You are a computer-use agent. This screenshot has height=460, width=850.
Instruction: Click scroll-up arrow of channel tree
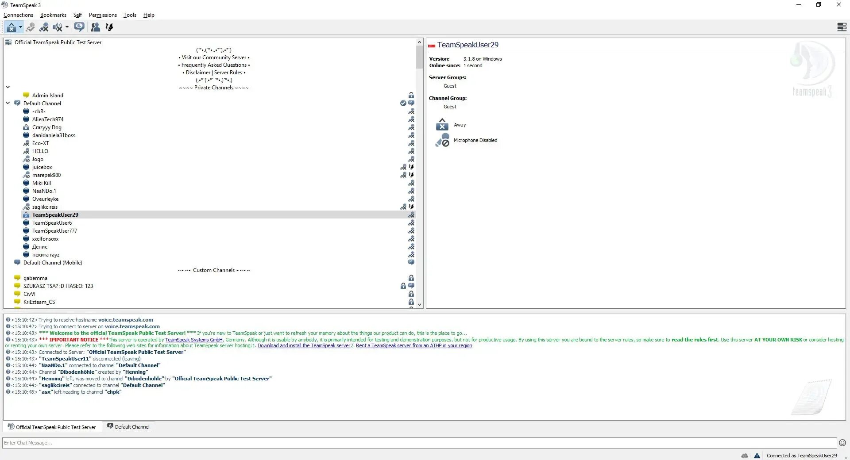pyautogui.click(x=419, y=42)
